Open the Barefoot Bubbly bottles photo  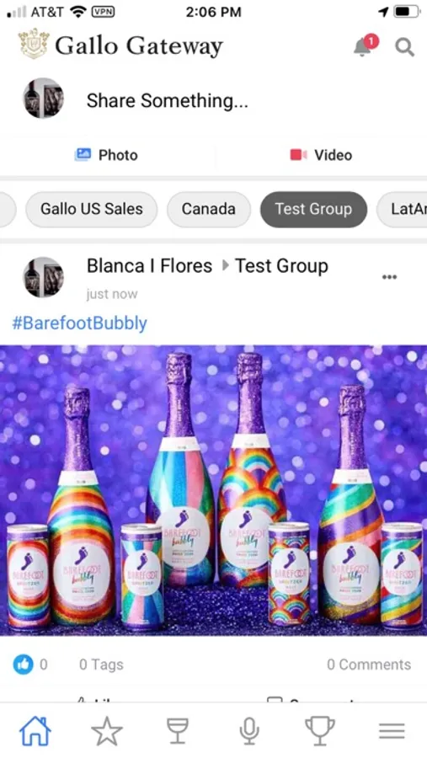(213, 490)
